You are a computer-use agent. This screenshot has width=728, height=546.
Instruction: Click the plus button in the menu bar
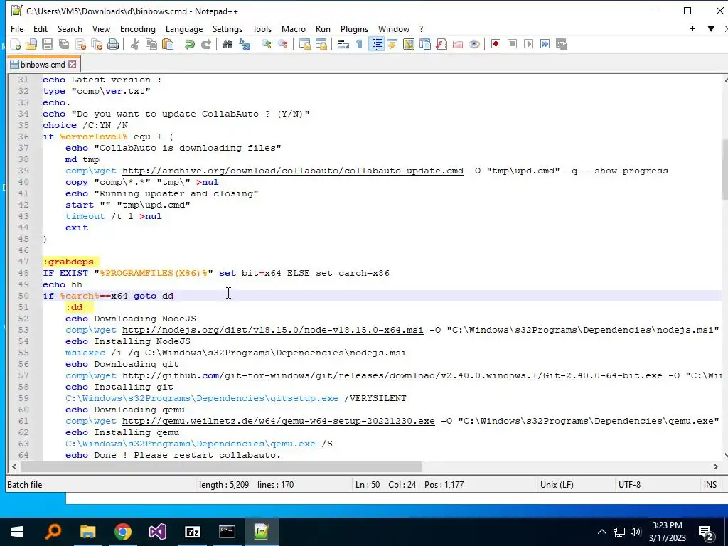pyautogui.click(x=692, y=28)
